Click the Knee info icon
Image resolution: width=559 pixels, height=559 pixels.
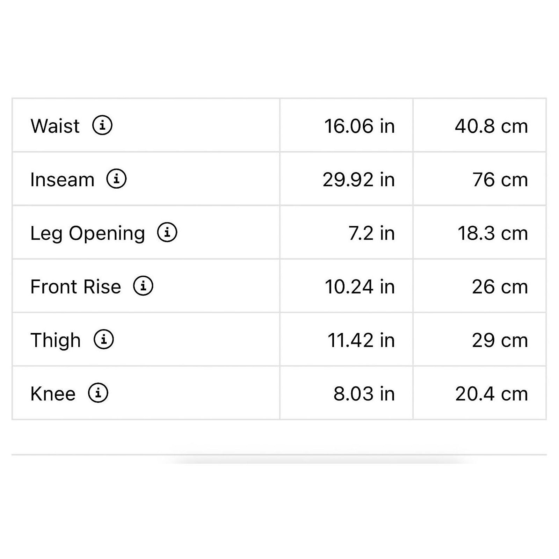98,393
